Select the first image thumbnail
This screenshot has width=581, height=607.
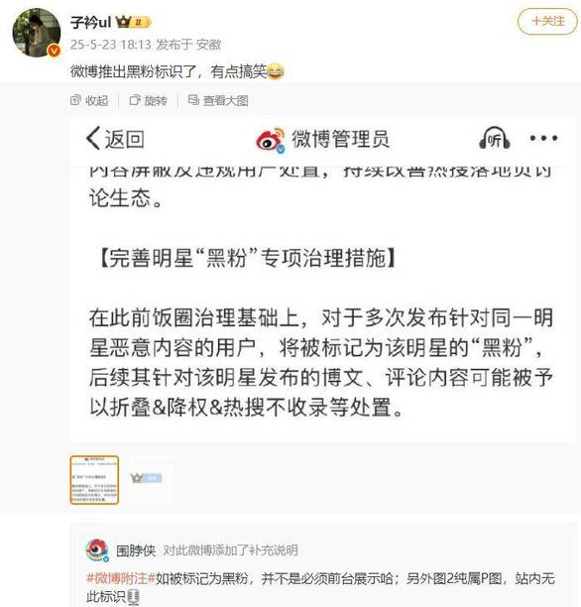pyautogui.click(x=94, y=480)
